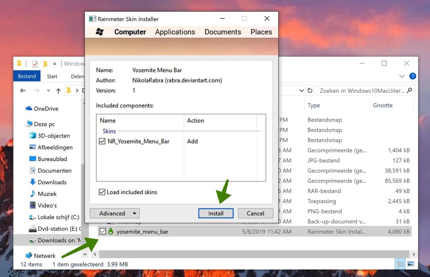Click the Documenten folder icon

(33, 170)
